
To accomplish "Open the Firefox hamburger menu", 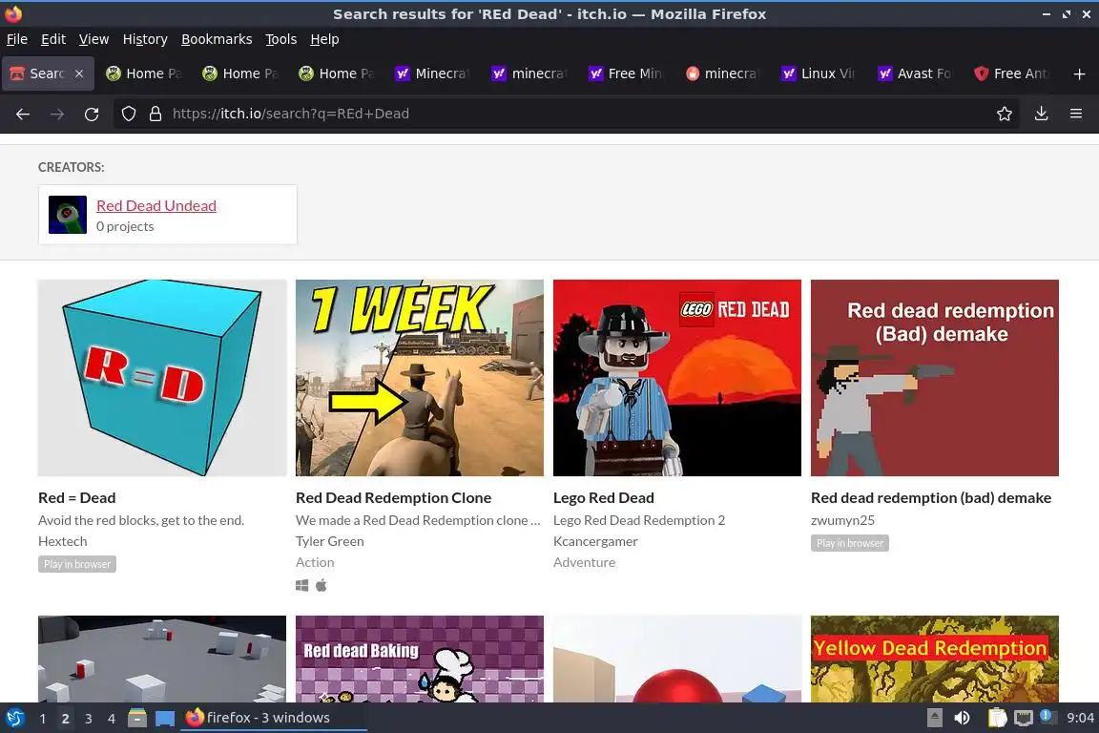I will click(1076, 114).
